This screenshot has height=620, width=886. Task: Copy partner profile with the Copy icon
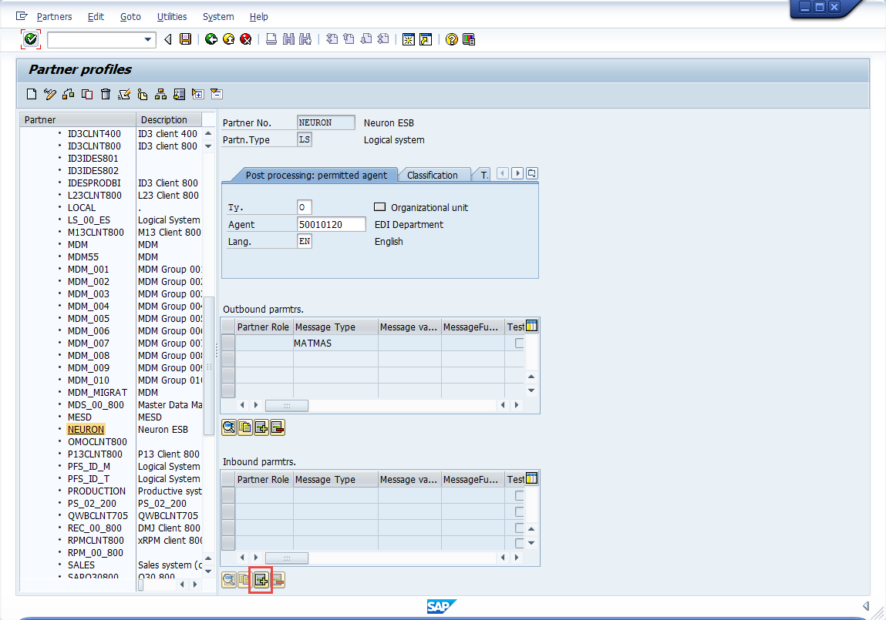click(x=87, y=94)
